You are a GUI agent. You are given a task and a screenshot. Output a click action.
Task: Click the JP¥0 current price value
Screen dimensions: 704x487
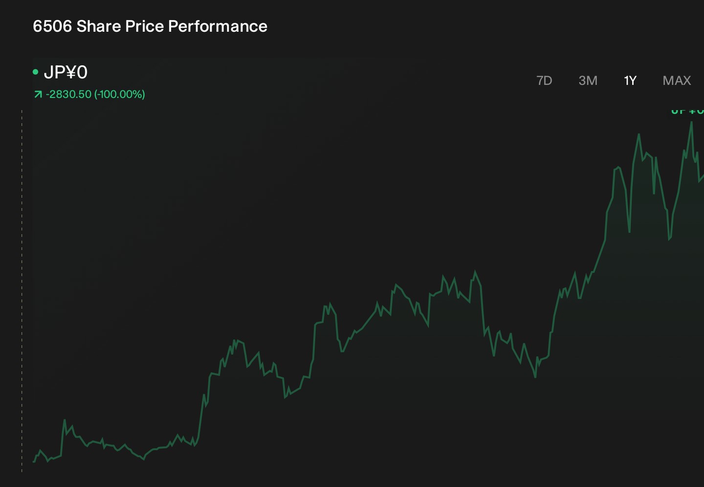coord(66,72)
